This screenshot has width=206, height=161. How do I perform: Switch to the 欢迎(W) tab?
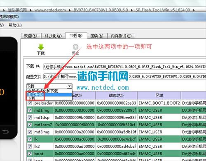coord(31,36)
